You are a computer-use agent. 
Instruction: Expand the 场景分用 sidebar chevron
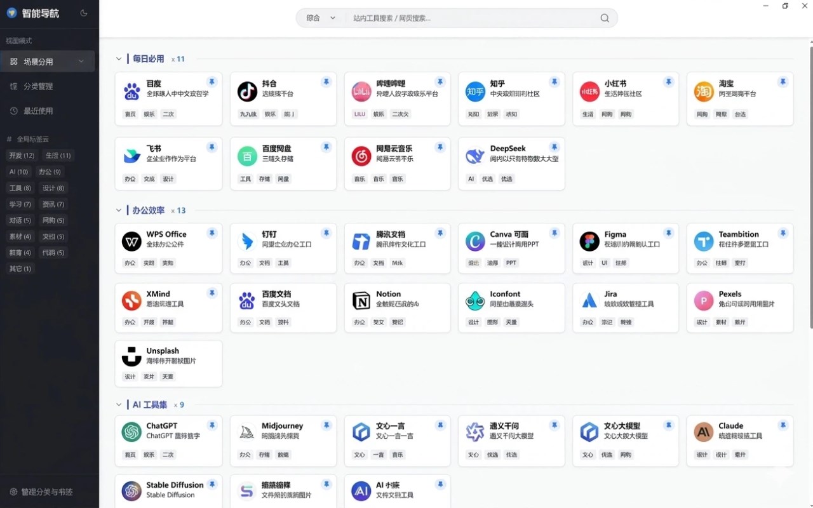pyautogui.click(x=81, y=62)
